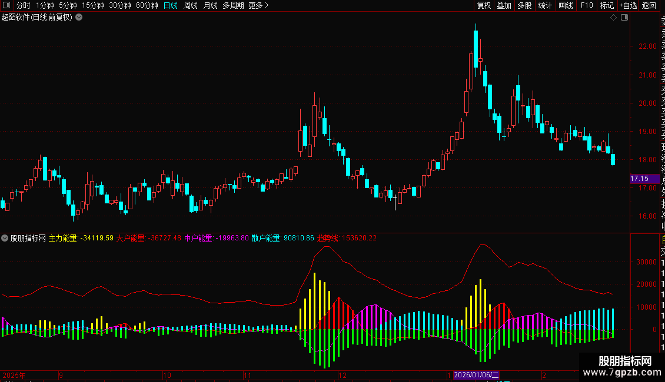The width and height of the screenshot is (665, 382).
Task: Expand the 更多 periods menu
Action: point(259,5)
